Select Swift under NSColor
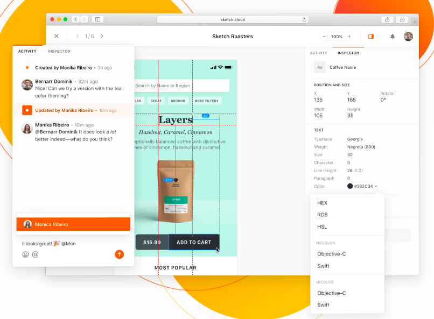 pyautogui.click(x=323, y=266)
